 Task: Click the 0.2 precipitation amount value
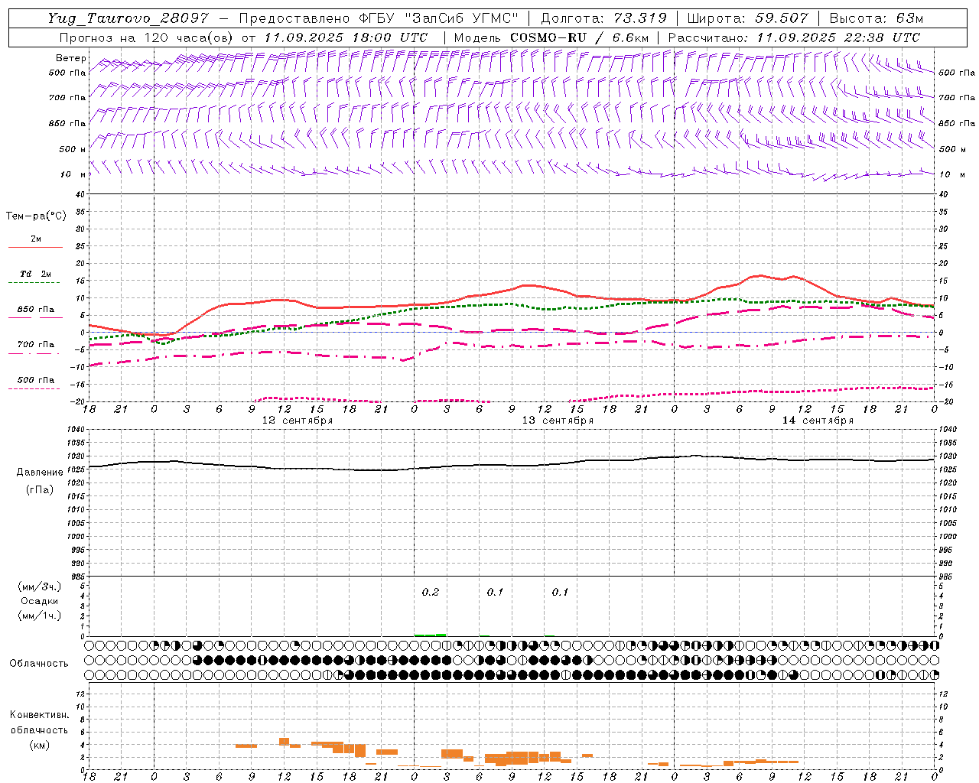tap(431, 593)
